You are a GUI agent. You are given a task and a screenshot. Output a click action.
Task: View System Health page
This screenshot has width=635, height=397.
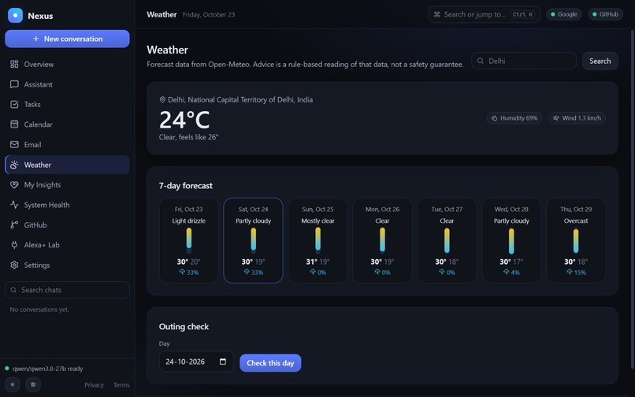(67, 205)
